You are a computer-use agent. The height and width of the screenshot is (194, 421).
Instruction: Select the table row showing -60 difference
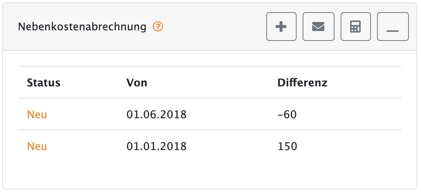210,114
